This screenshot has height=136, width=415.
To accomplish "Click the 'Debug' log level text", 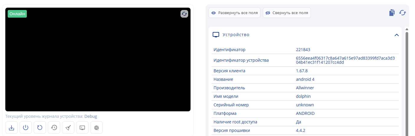I will point(91,116).
